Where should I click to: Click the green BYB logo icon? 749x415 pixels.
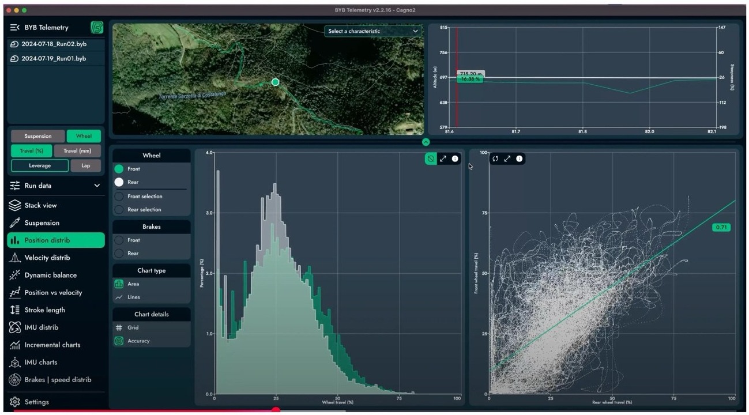tap(97, 27)
